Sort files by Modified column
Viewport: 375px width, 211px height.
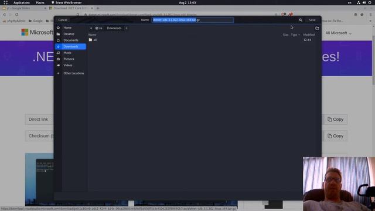pyautogui.click(x=309, y=35)
